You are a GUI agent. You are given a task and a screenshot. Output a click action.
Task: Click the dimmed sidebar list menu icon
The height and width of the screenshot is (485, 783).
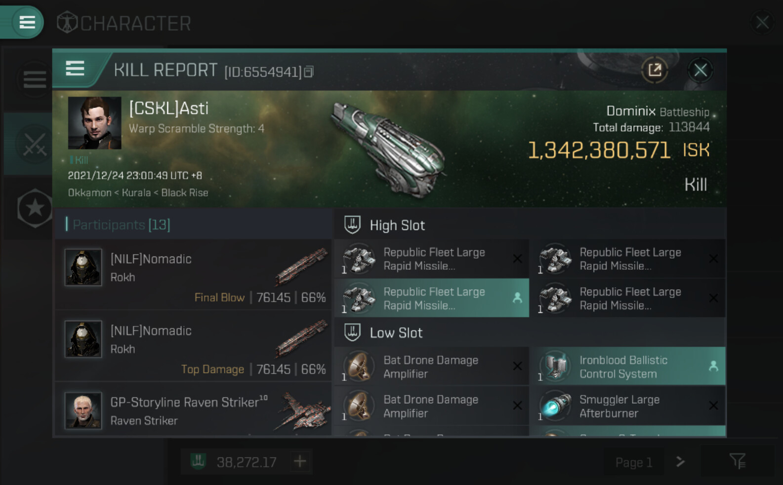pyautogui.click(x=35, y=79)
